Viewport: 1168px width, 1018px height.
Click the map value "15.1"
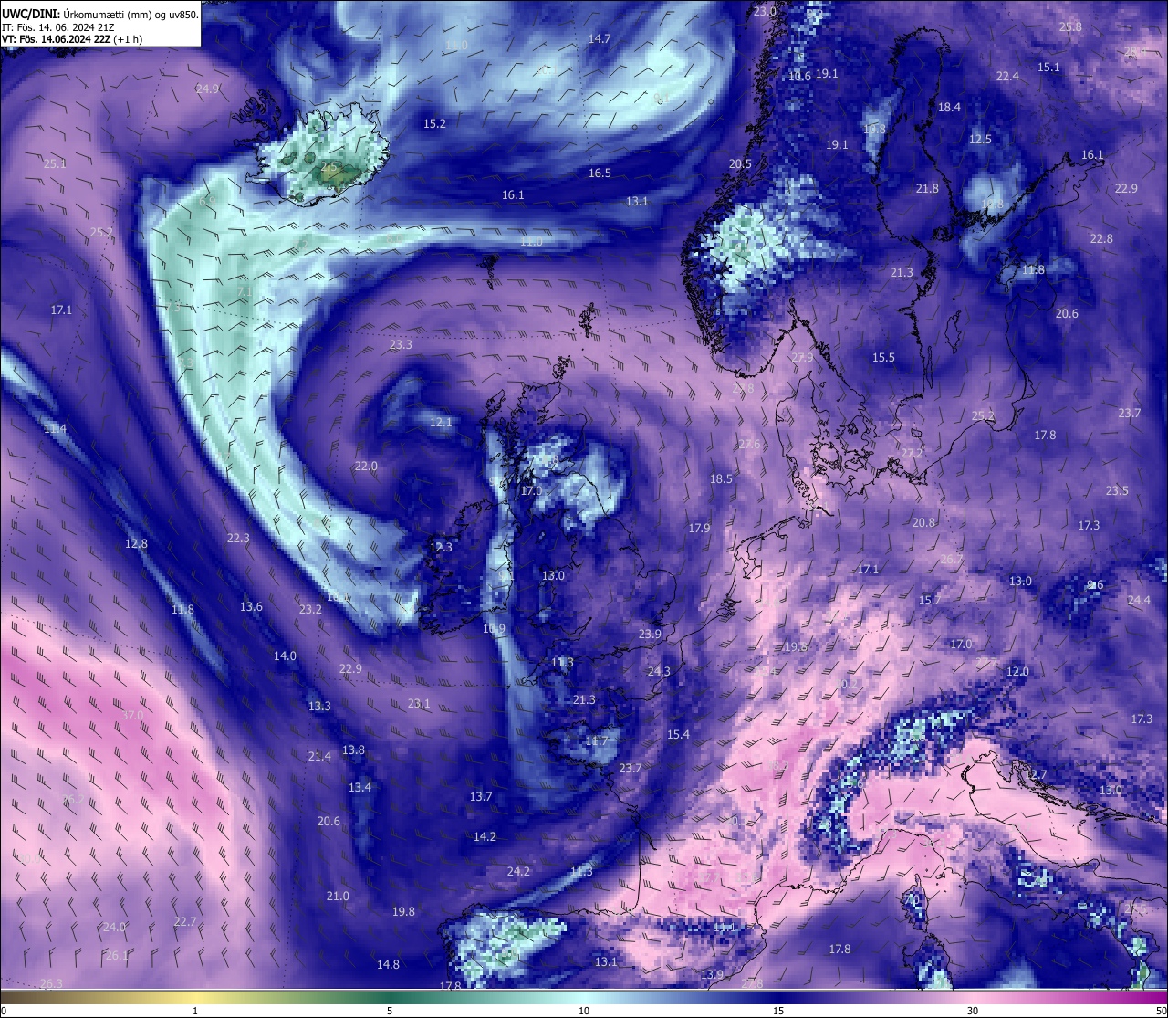coord(1048,67)
